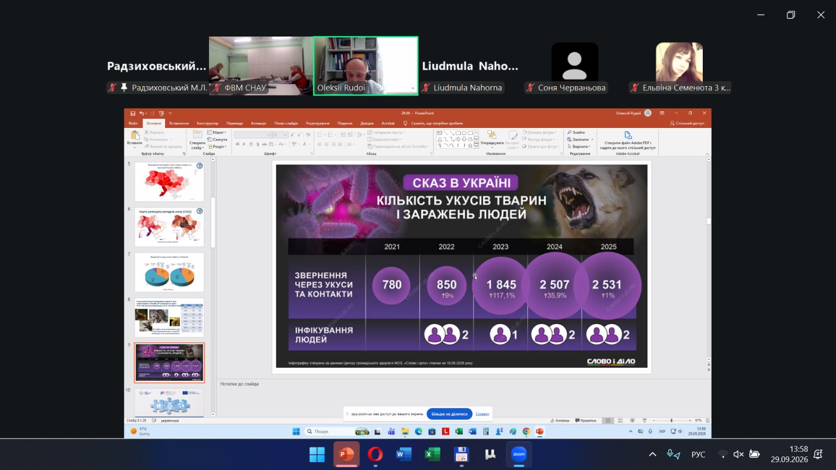This screenshot has width=836, height=470.
Task: Switch to the Анімація ribbon tab
Action: (x=258, y=123)
